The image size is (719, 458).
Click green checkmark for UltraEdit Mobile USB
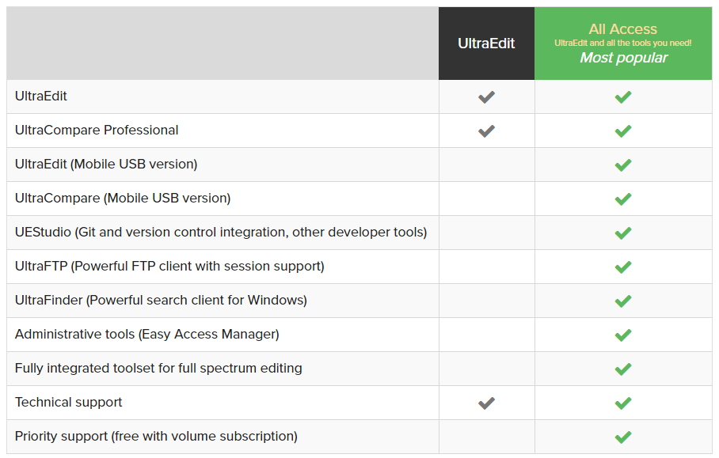coord(623,165)
